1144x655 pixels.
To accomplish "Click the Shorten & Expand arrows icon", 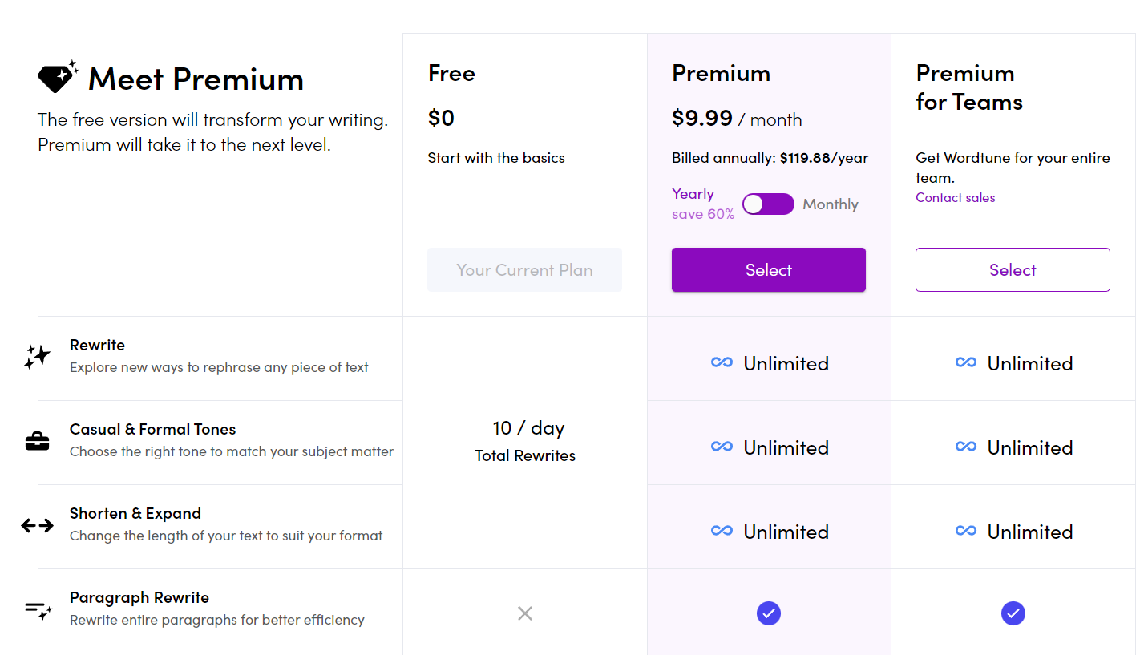I will pos(37,525).
